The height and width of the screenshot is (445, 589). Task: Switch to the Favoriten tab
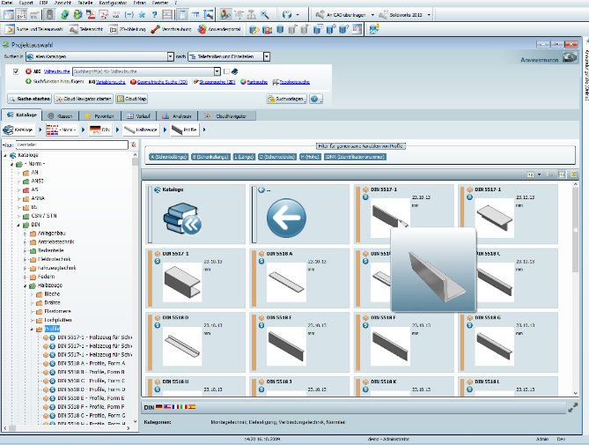(106, 115)
